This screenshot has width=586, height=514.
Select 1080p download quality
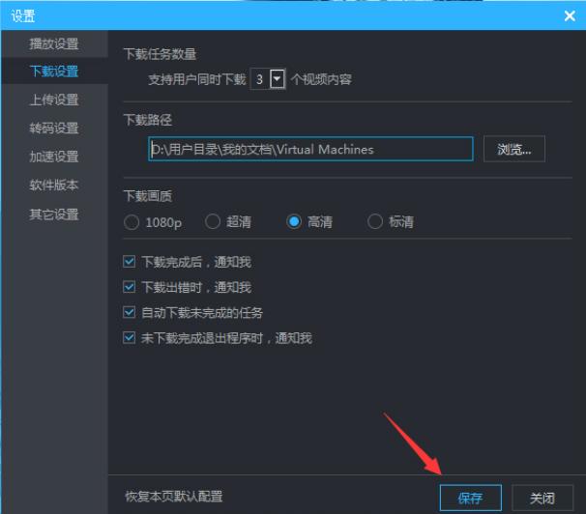coord(132,222)
